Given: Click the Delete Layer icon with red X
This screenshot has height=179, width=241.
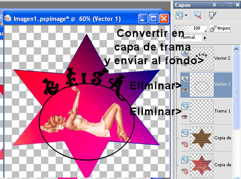Looking at the screenshot, I should (x=198, y=15).
